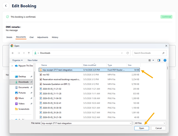Click the dialog Back arrow
This screenshot has height=136, width=178.
[x=13, y=53]
